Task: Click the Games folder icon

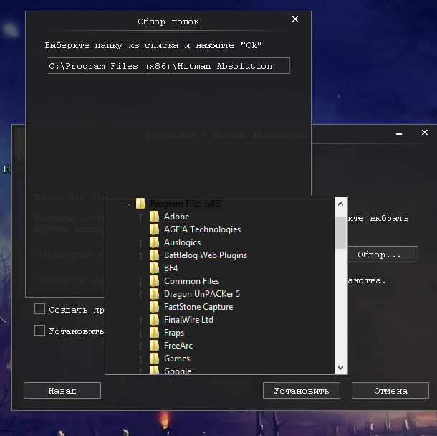Action: [x=154, y=359]
